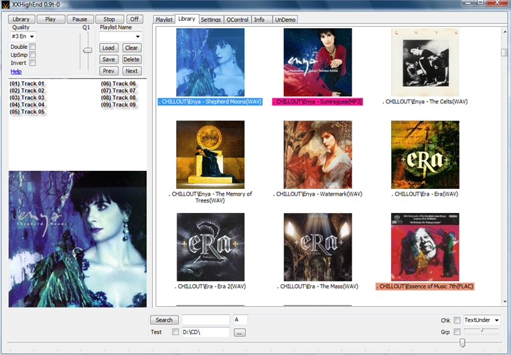Select the Library tab

(187, 19)
